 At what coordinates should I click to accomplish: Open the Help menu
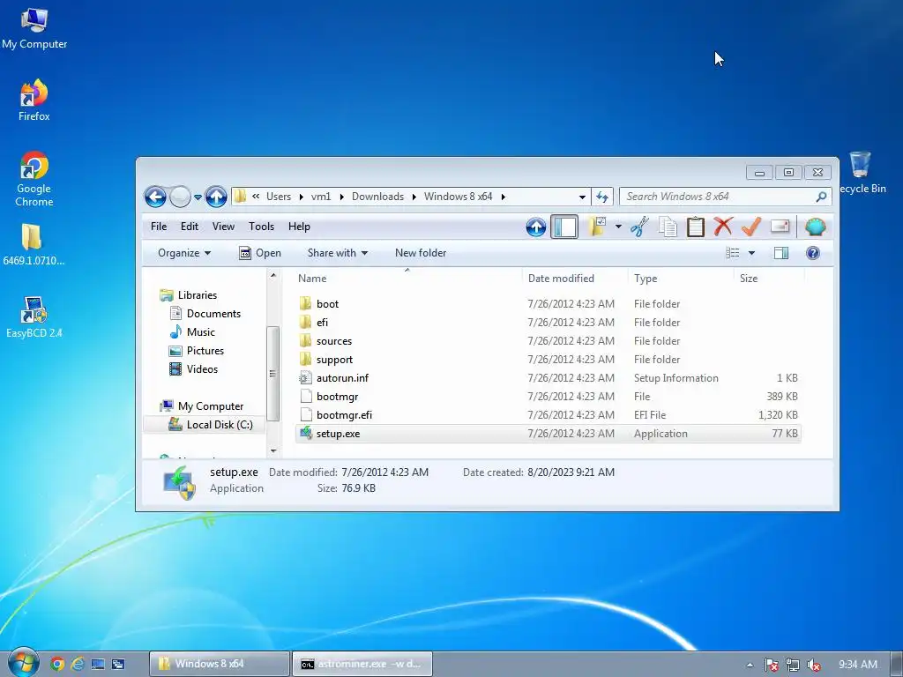(x=300, y=227)
